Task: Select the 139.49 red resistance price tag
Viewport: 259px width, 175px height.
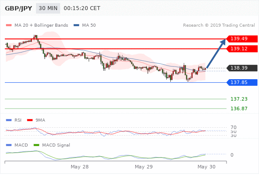Action: click(x=241, y=38)
